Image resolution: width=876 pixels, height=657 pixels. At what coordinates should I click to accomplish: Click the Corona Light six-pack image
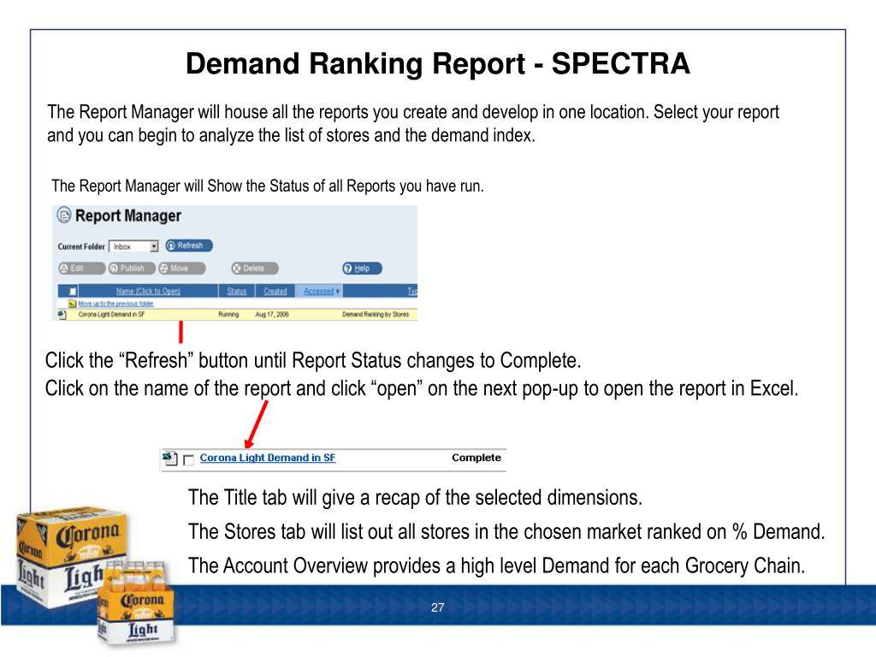pyautogui.click(x=137, y=603)
